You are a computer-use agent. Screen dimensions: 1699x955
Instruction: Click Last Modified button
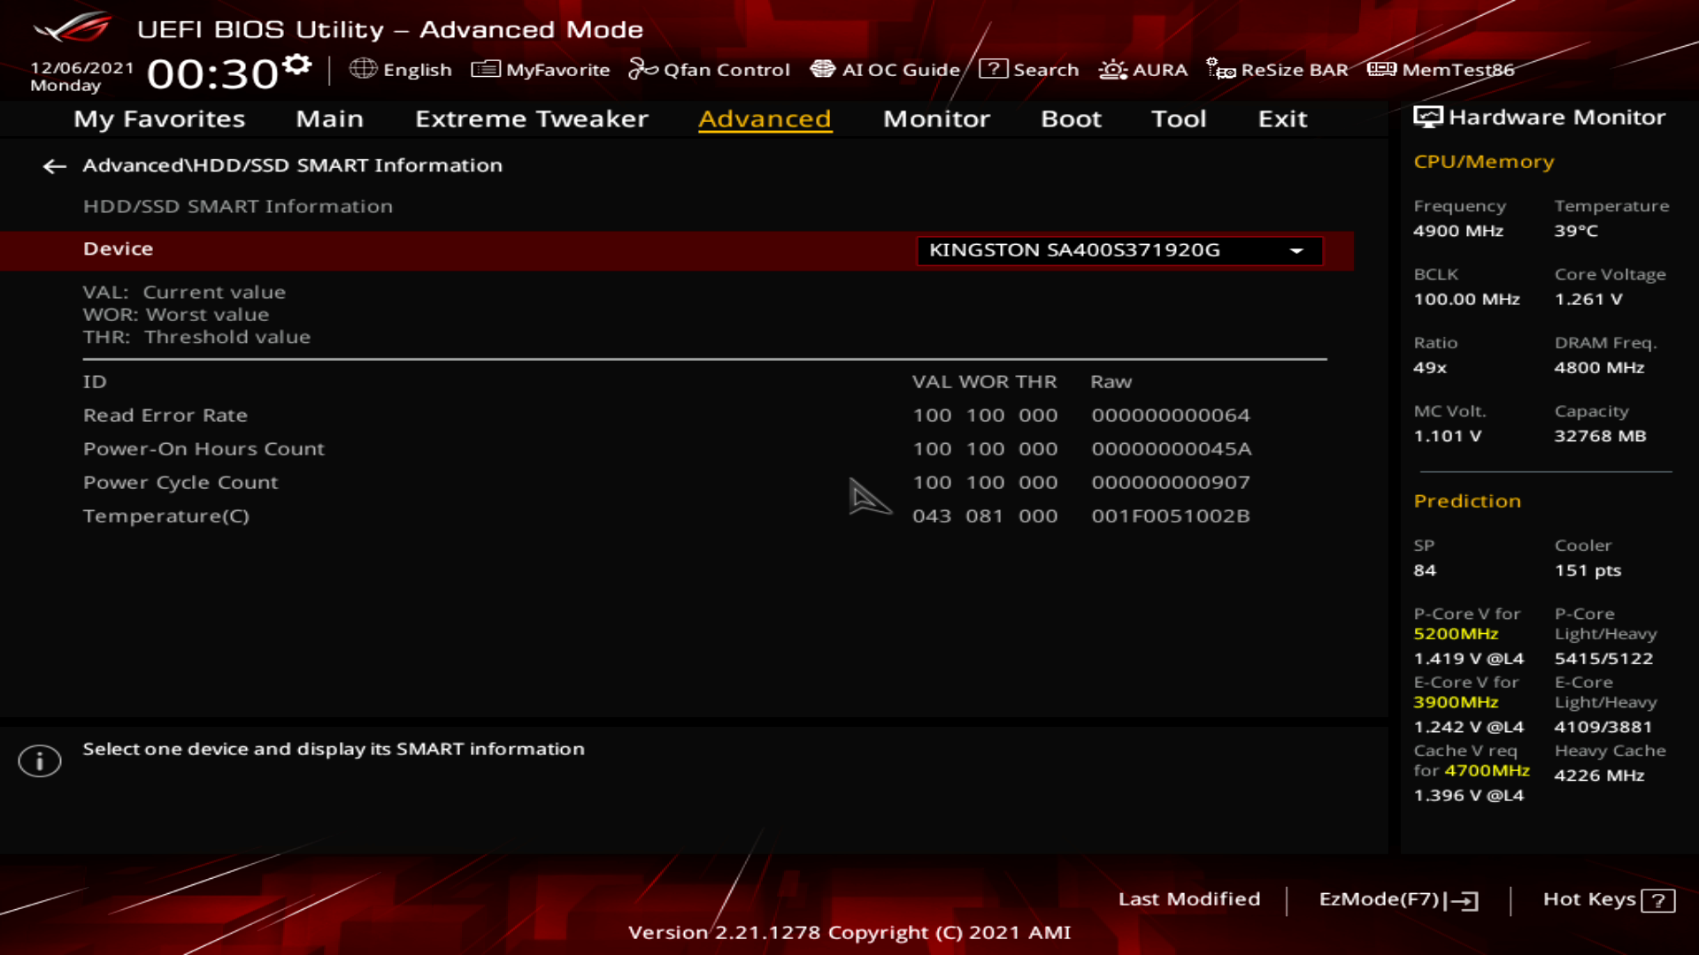pos(1188,898)
